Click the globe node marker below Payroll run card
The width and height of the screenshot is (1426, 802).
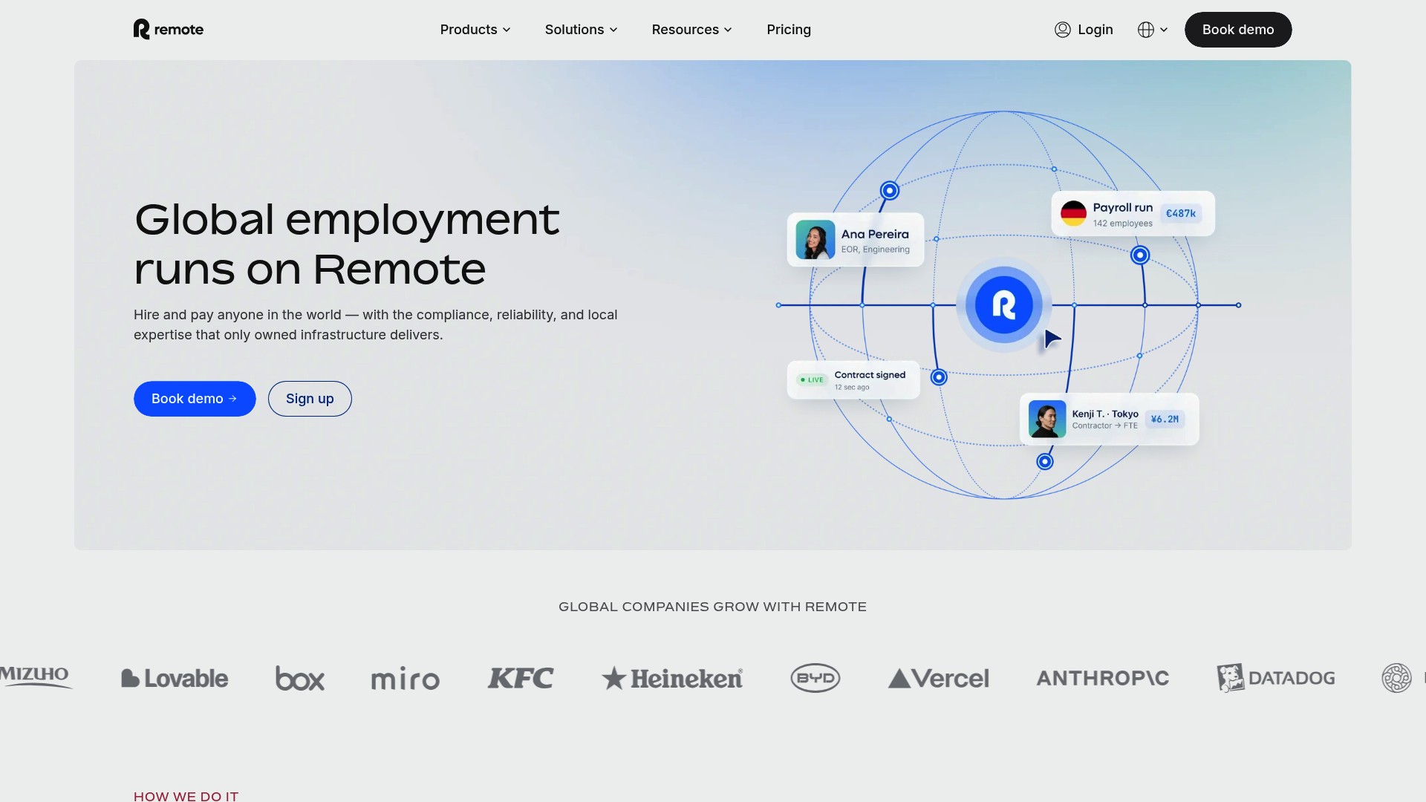point(1140,255)
